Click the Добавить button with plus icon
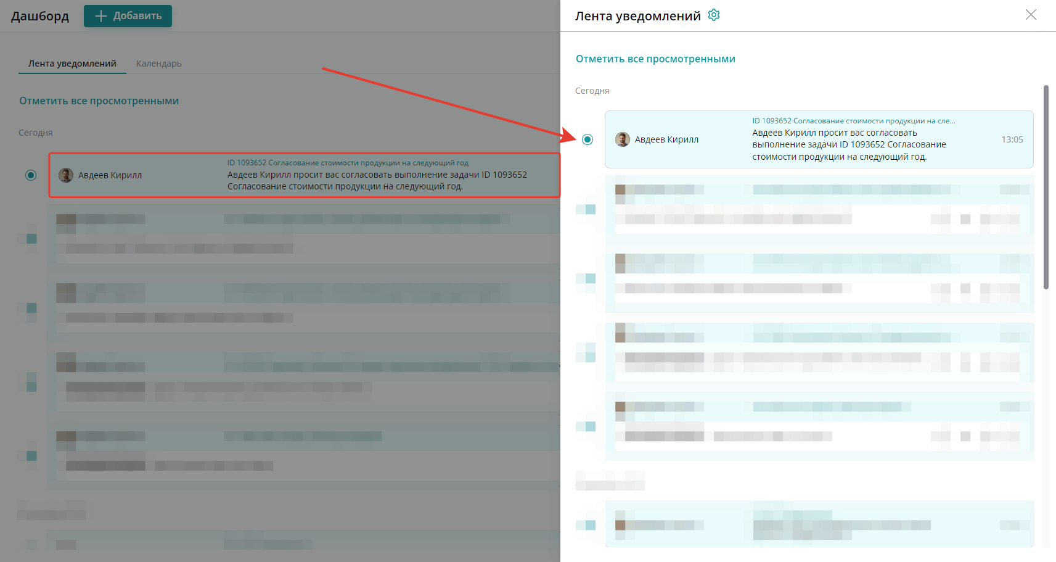 click(x=128, y=16)
